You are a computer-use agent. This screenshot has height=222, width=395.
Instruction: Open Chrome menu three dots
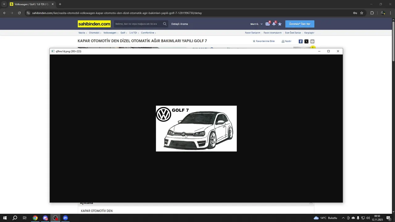tap(391, 13)
